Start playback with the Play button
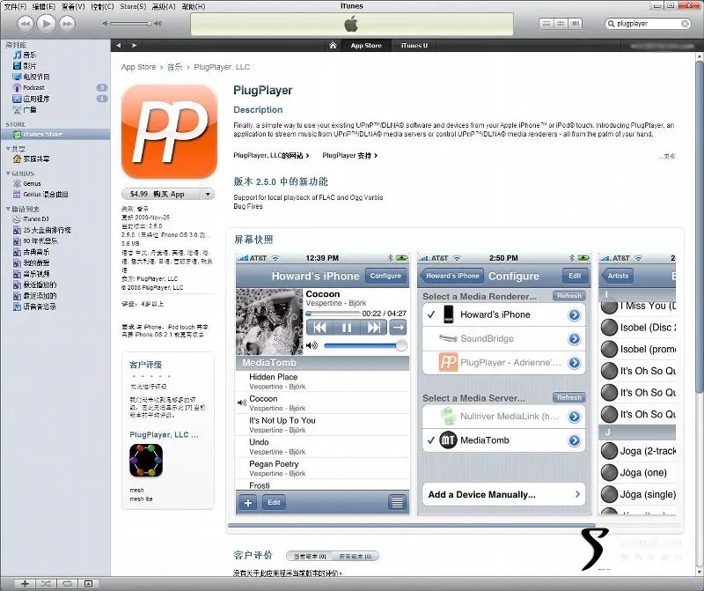Image resolution: width=704 pixels, height=591 pixels. (47, 24)
